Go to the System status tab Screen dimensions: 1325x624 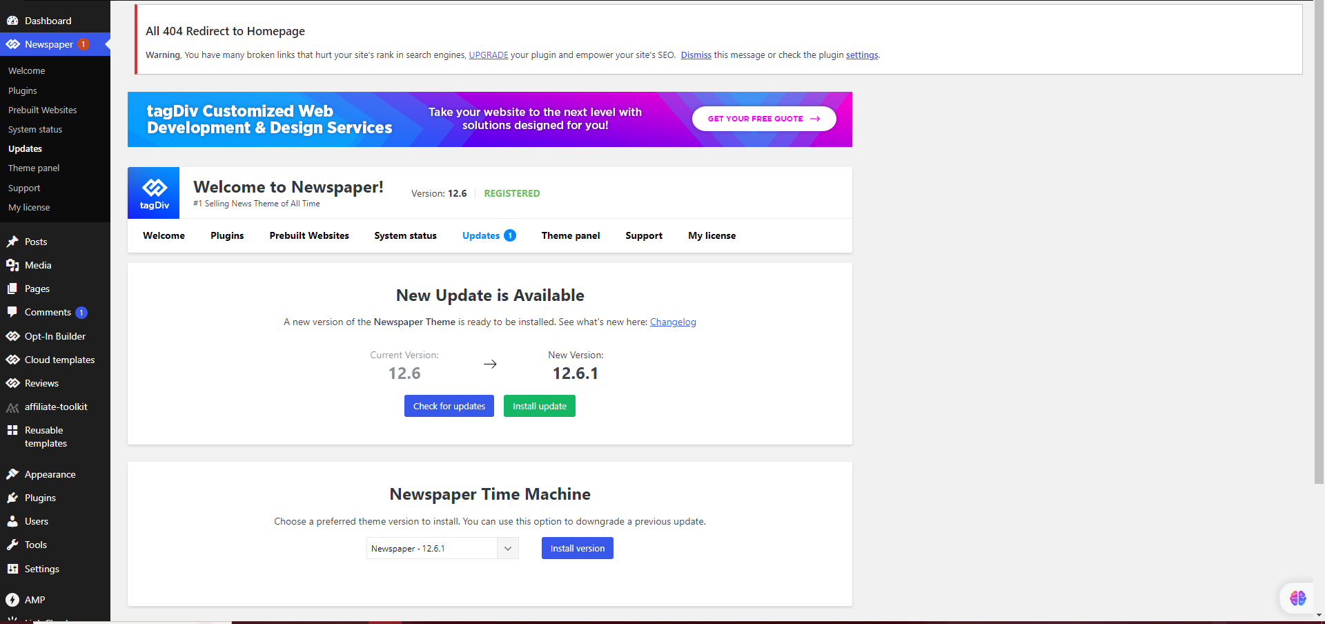406,235
